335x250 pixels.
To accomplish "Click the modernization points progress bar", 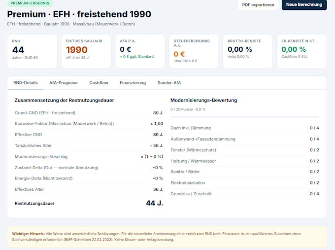I will (245, 117).
